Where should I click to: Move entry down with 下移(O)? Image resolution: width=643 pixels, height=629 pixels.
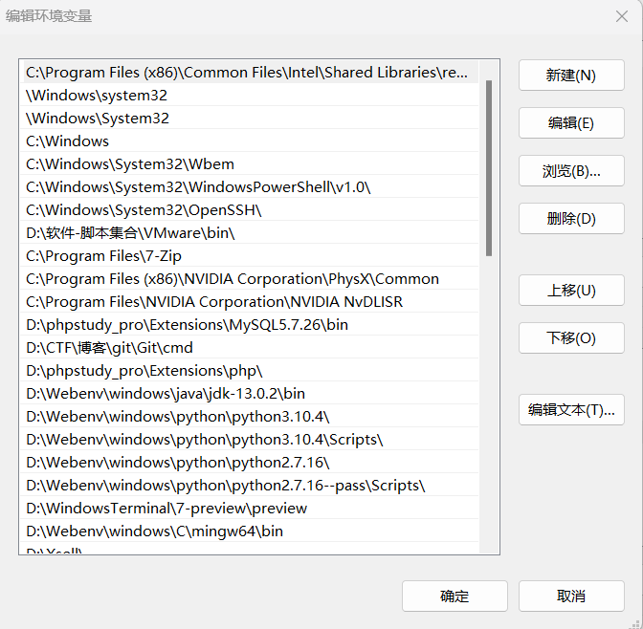(x=571, y=338)
